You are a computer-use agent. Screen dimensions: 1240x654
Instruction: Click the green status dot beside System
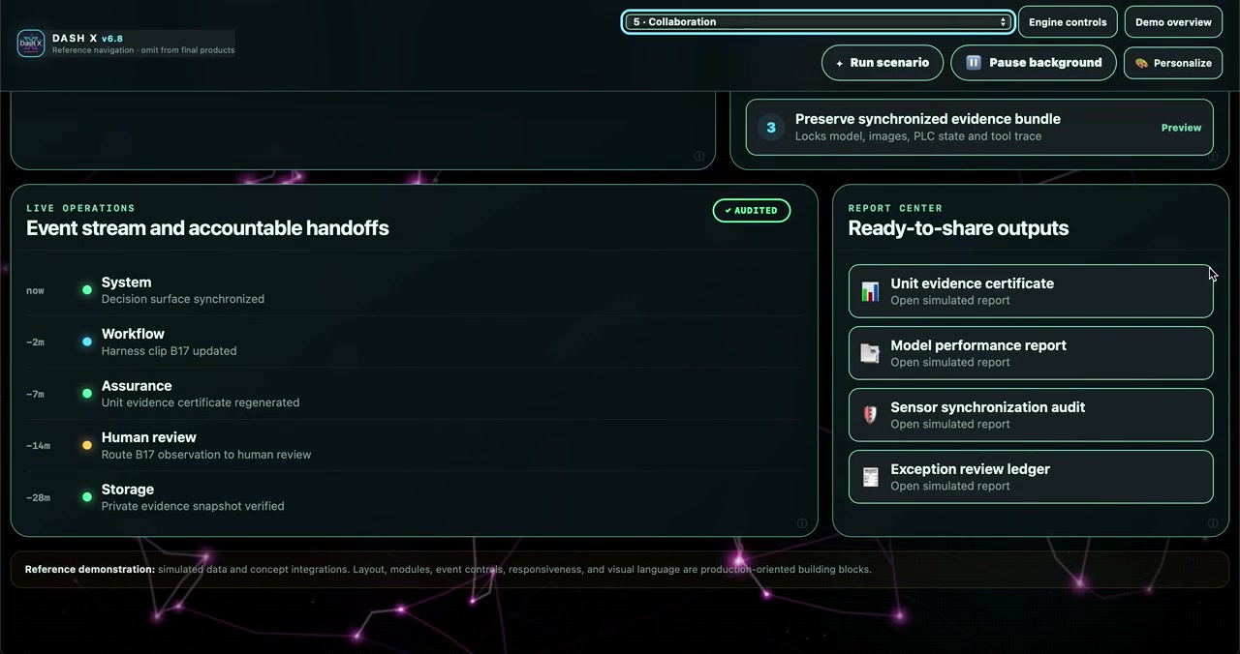point(87,290)
